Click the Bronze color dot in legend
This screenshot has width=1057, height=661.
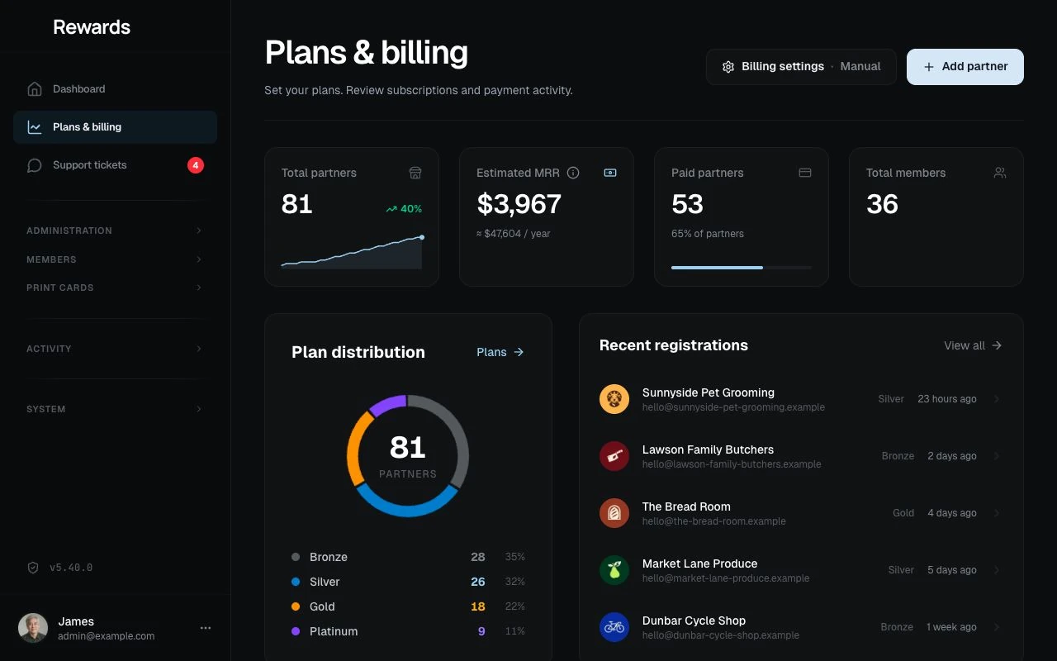(x=296, y=557)
